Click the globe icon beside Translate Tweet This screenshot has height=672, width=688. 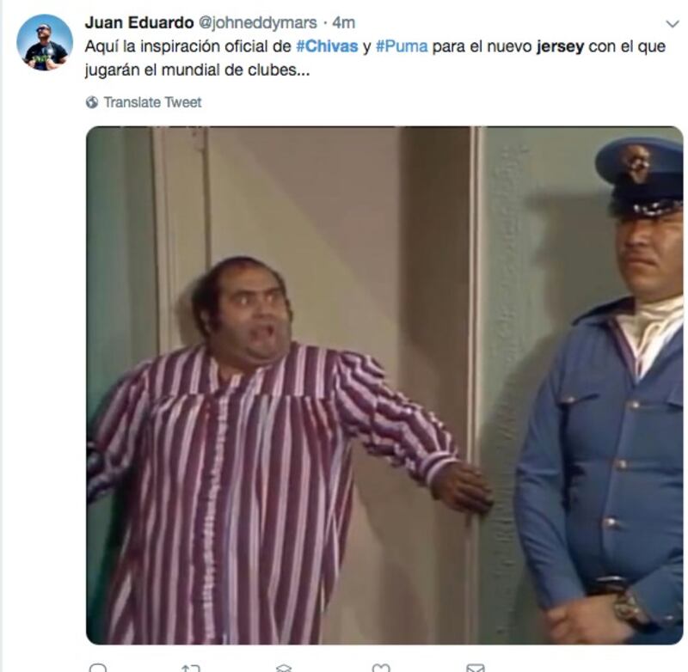pos(92,102)
